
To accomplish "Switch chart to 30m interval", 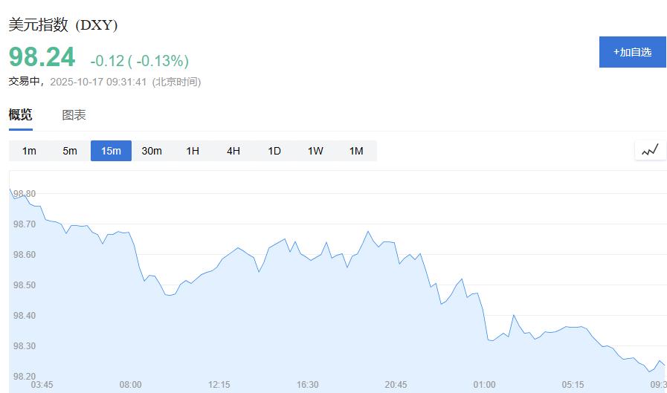I will pos(152,151).
